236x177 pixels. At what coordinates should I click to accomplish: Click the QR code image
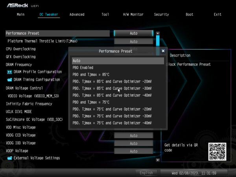[218, 151]
